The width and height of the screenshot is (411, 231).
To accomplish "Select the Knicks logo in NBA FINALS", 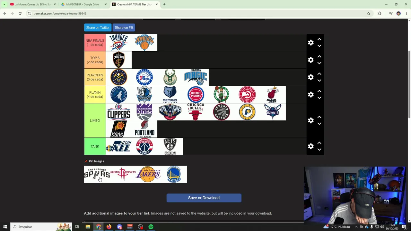I will point(144,43).
